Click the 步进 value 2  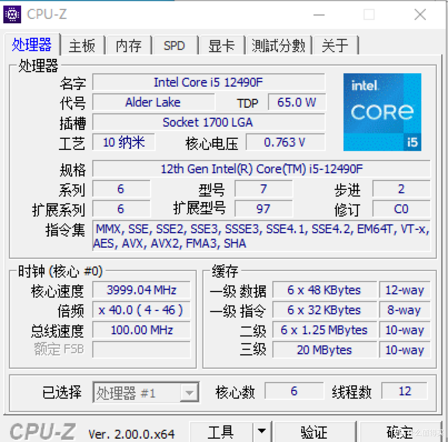click(402, 189)
